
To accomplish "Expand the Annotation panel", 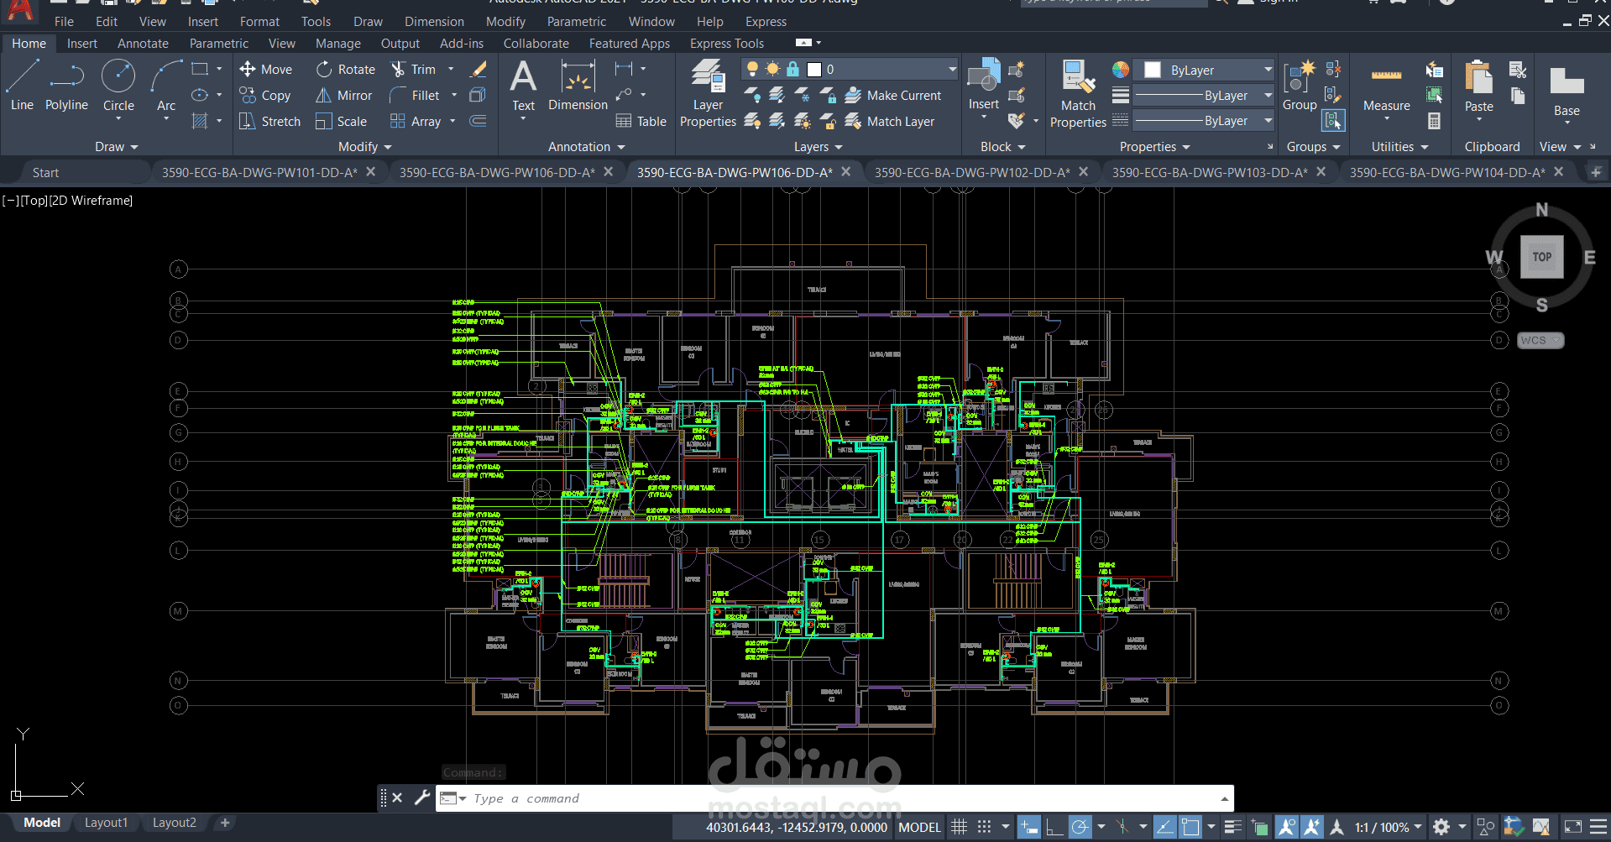I will [586, 147].
